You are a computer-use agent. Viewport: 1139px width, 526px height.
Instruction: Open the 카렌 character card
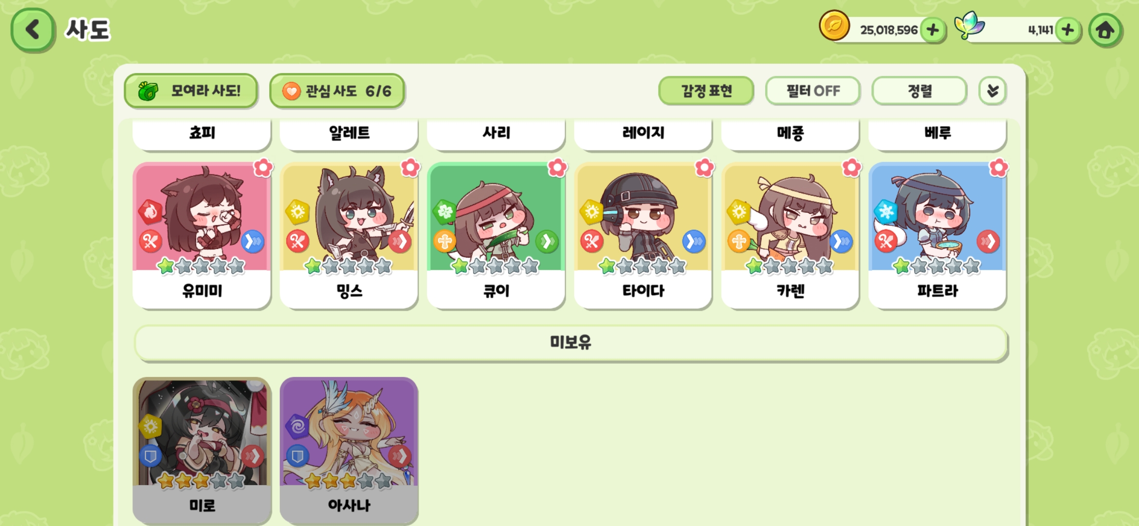coord(790,236)
